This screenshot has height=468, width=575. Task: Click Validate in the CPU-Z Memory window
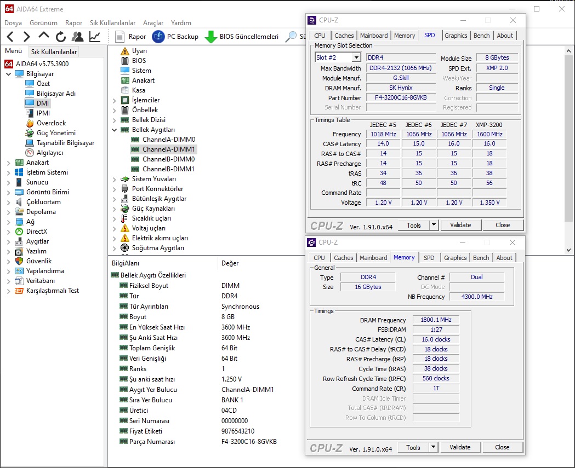pos(460,447)
